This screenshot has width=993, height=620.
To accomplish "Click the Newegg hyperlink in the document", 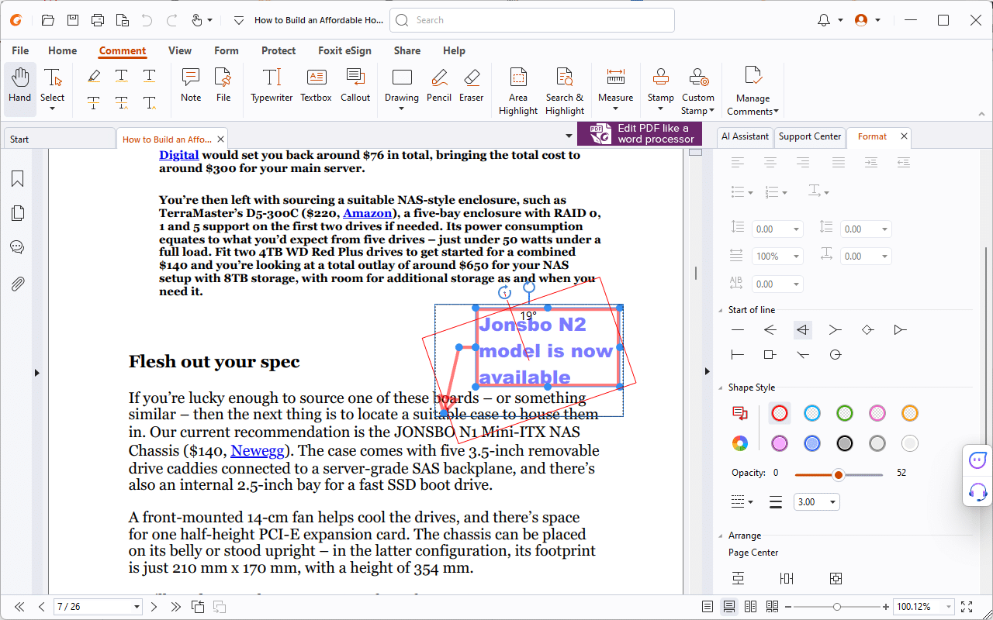I will [257, 450].
